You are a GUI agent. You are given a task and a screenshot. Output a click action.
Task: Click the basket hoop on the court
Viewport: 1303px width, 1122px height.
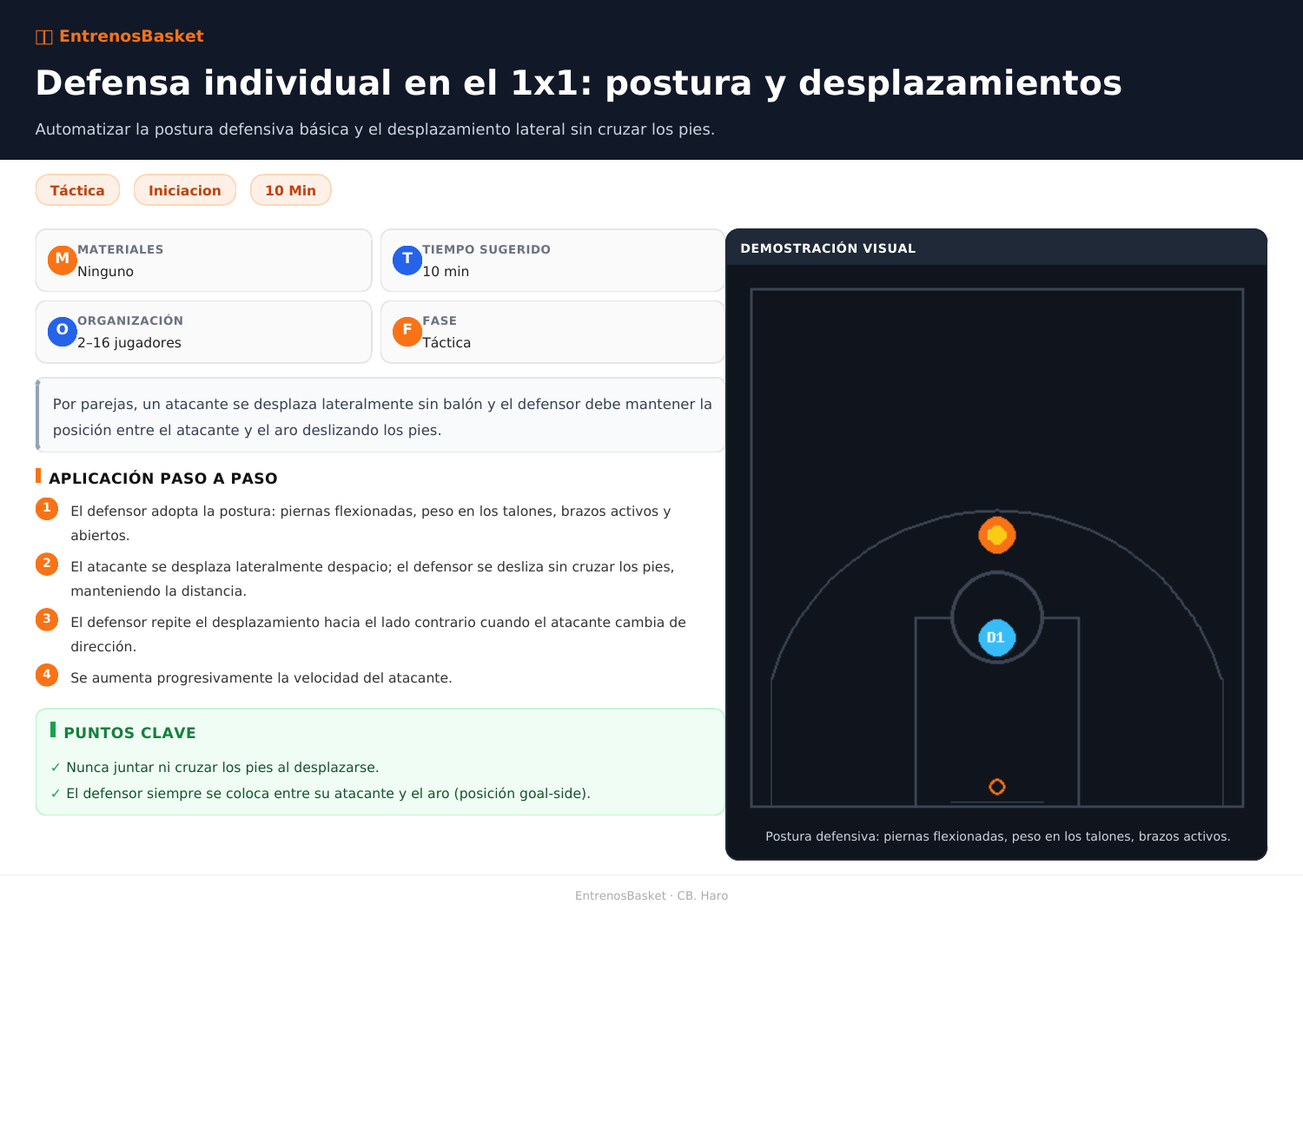(997, 787)
